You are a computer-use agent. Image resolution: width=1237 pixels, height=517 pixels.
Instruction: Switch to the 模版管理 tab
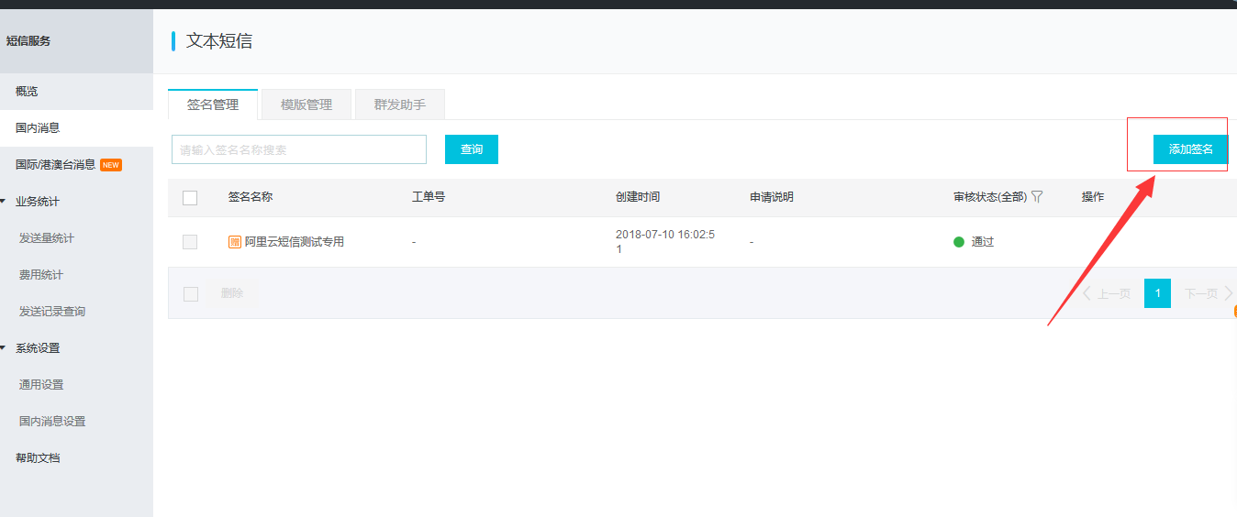click(x=306, y=104)
